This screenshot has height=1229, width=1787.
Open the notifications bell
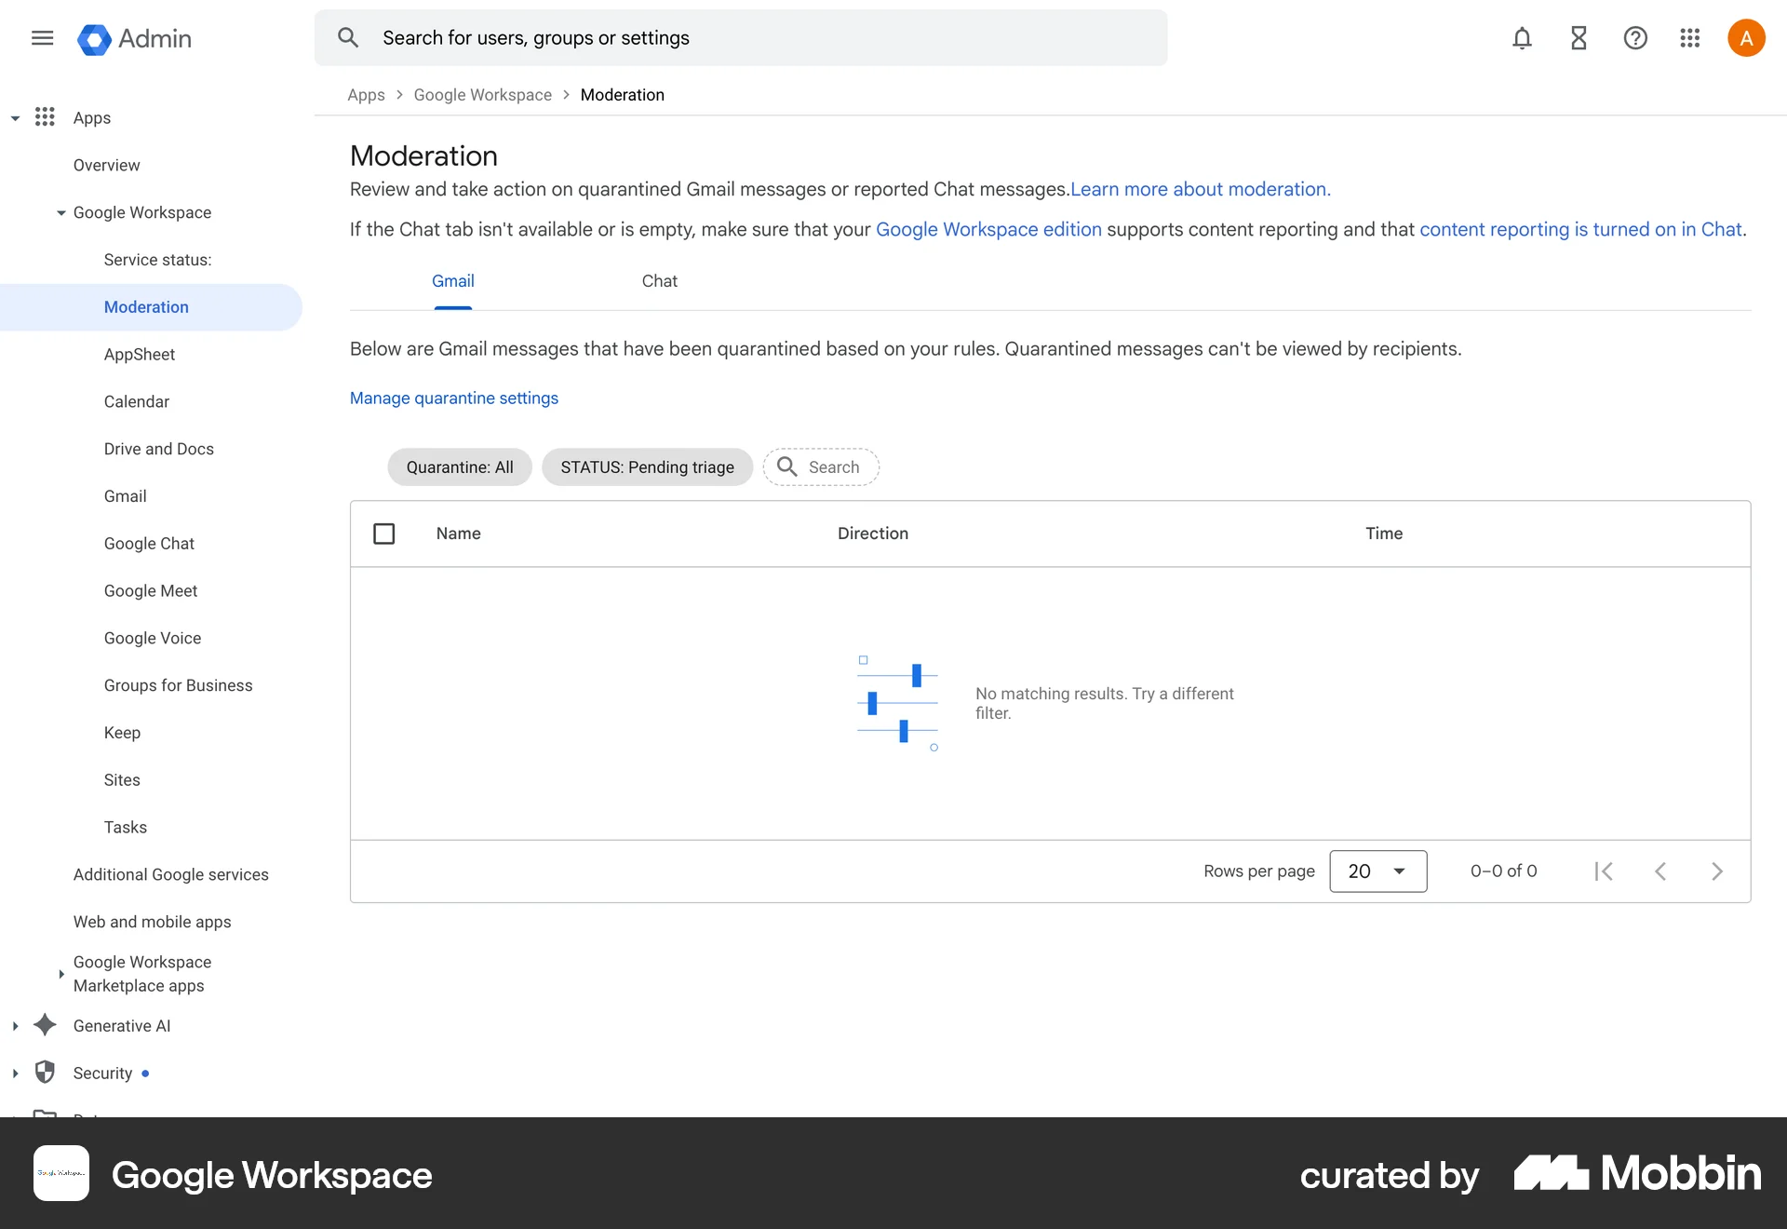1521,38
